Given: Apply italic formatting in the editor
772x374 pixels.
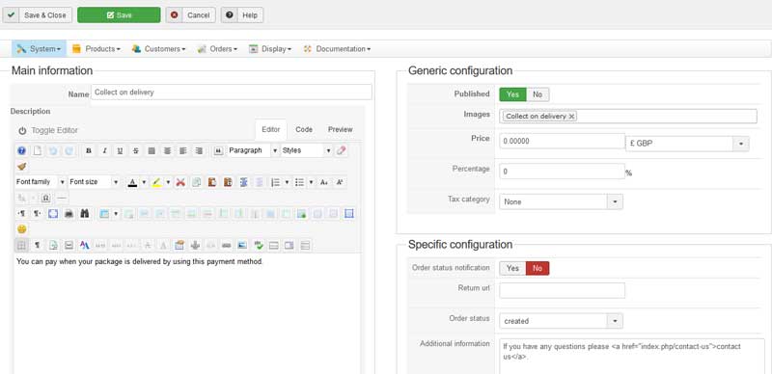Looking at the screenshot, I should 104,150.
